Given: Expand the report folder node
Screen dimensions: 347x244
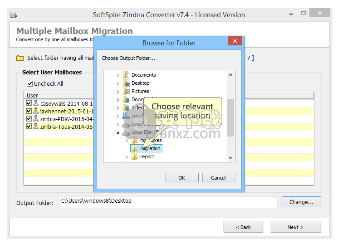Looking at the screenshot, I should coord(127,157).
